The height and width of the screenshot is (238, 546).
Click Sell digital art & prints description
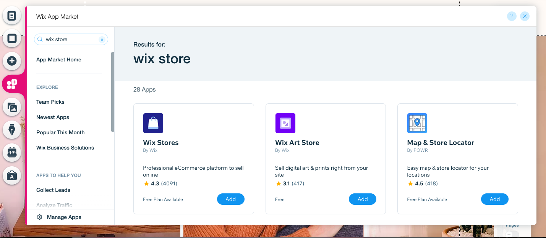pyautogui.click(x=322, y=171)
